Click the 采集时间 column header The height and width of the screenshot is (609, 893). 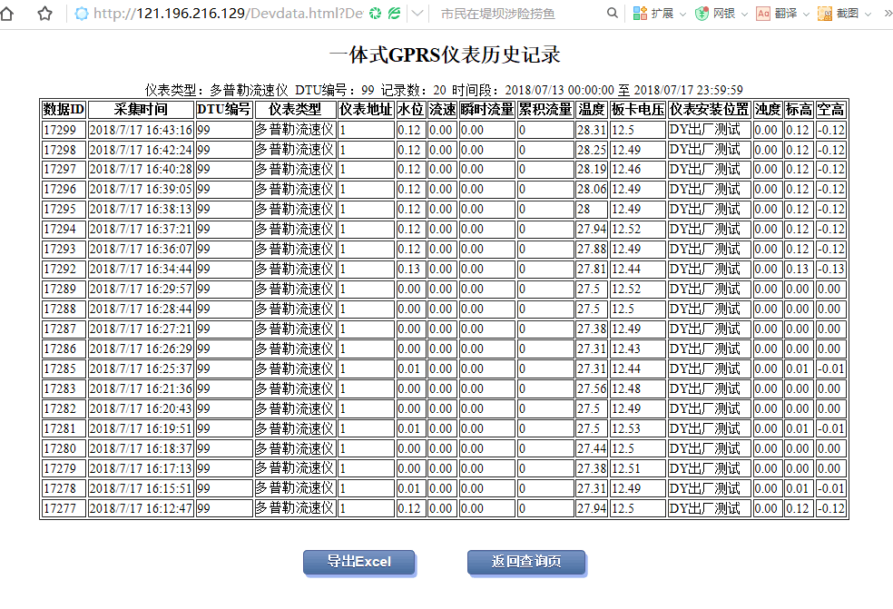[x=141, y=110]
